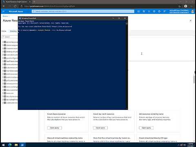Close the Windows PowerShell window

point(125,18)
